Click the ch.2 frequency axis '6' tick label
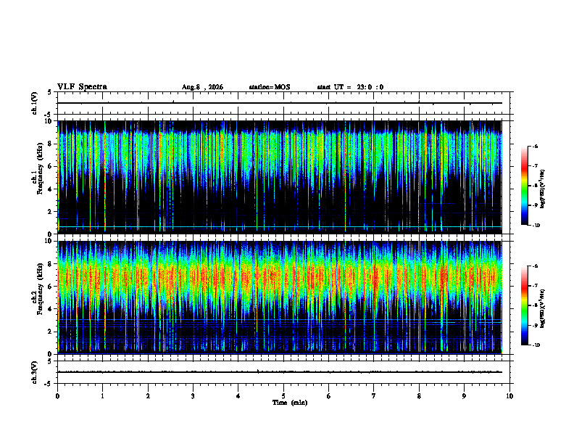Viewport: 574px width, 444px height. pyautogui.click(x=51, y=287)
